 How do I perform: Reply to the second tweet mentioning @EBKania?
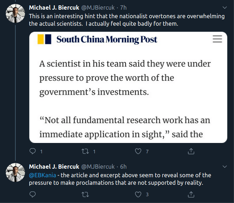click(33, 194)
